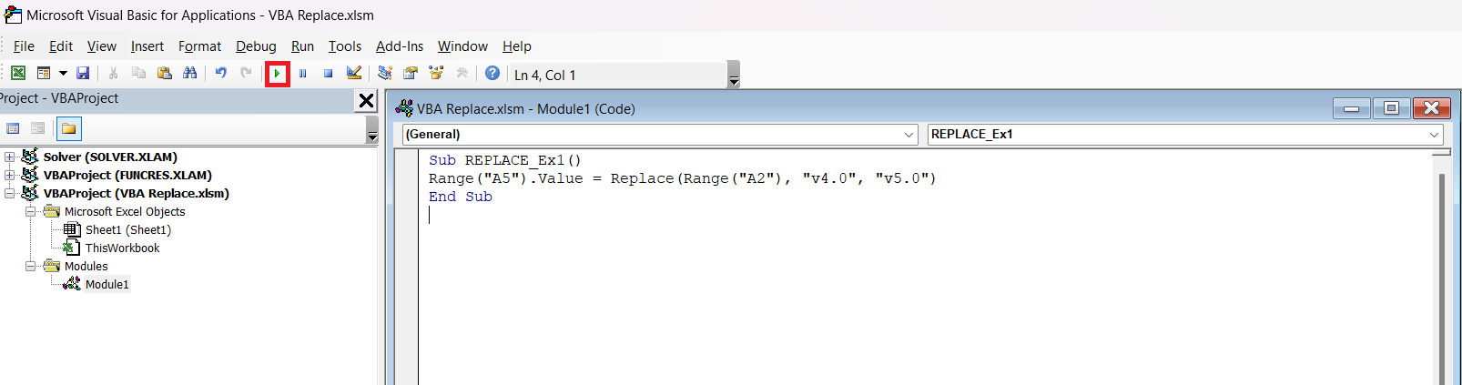Click the split bar above code scrollbar
1462x385 pixels.
coord(1441,153)
